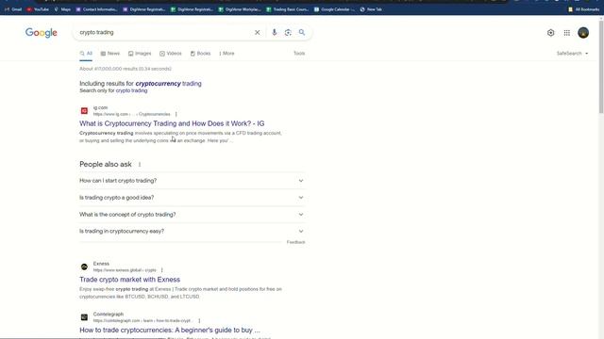604x339 pixels.
Task: Open the three-dot menu beside the Cointelegraph result
Action: click(x=199, y=320)
